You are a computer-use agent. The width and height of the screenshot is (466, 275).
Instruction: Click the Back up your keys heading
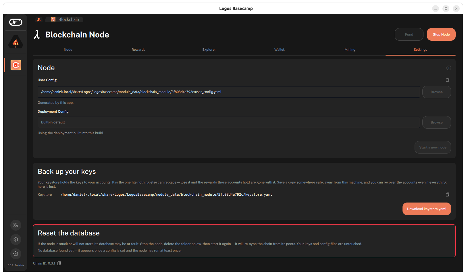point(67,172)
